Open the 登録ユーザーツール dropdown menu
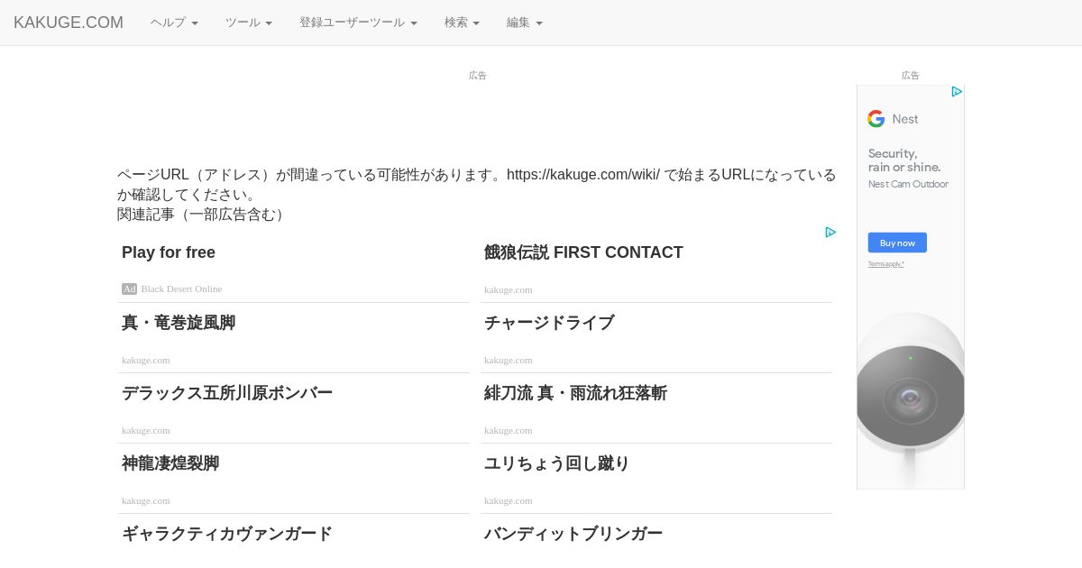 tap(358, 23)
